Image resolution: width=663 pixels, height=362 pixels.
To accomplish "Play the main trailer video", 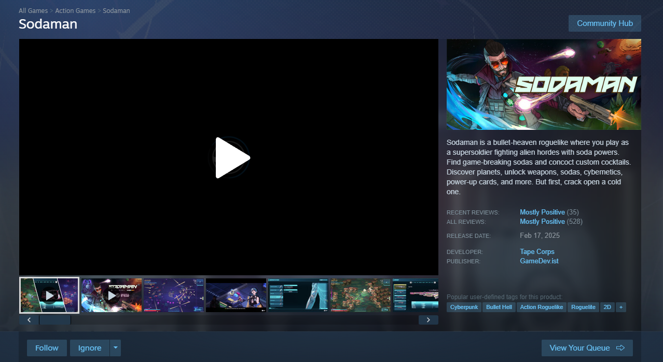I will 232,157.
